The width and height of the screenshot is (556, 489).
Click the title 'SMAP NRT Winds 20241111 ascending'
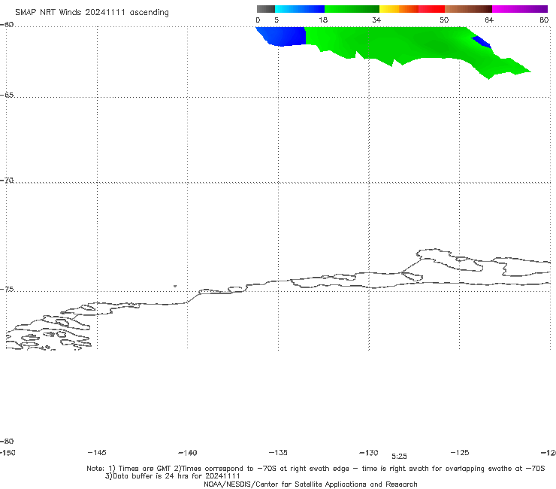click(92, 13)
